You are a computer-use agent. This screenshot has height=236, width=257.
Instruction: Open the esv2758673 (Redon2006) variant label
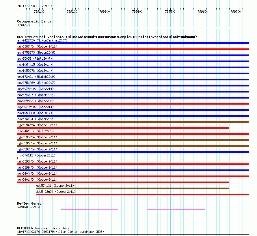(x=36, y=52)
